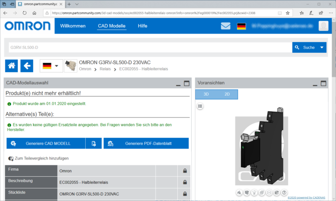Screen dimensions: 336x201
Task: Open the CAD Modelle menu
Action: pos(112,26)
